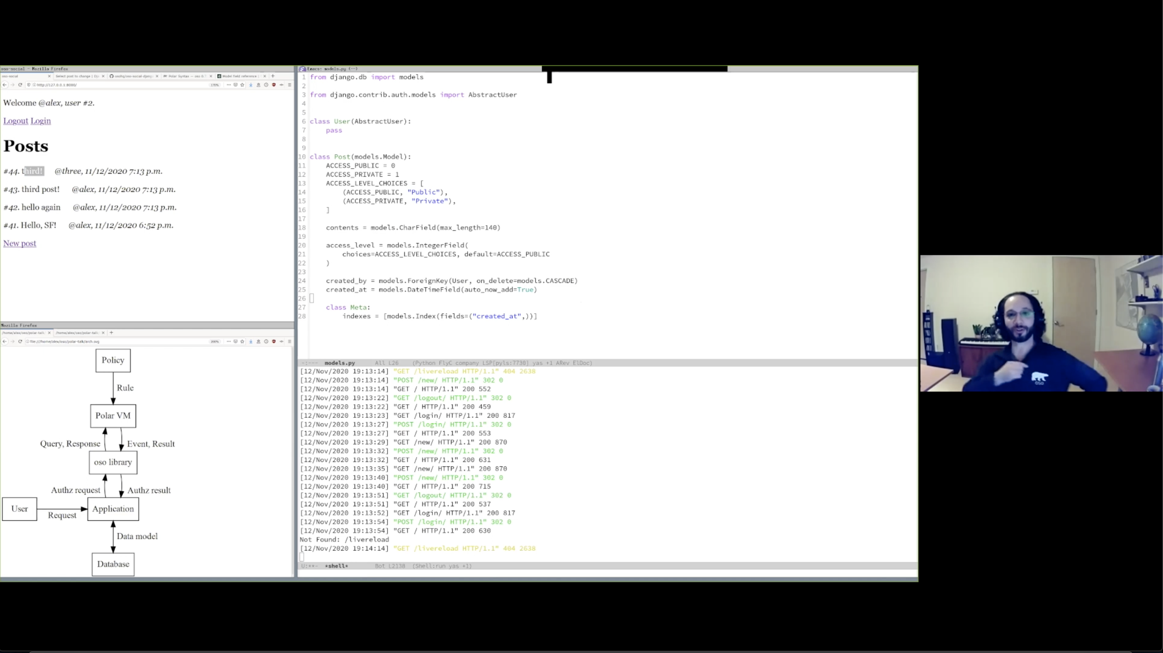Click the Login link

click(40, 121)
